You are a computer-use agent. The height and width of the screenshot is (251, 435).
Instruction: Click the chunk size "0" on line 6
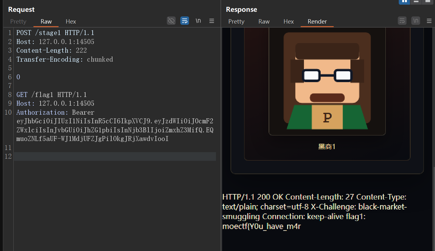point(18,77)
